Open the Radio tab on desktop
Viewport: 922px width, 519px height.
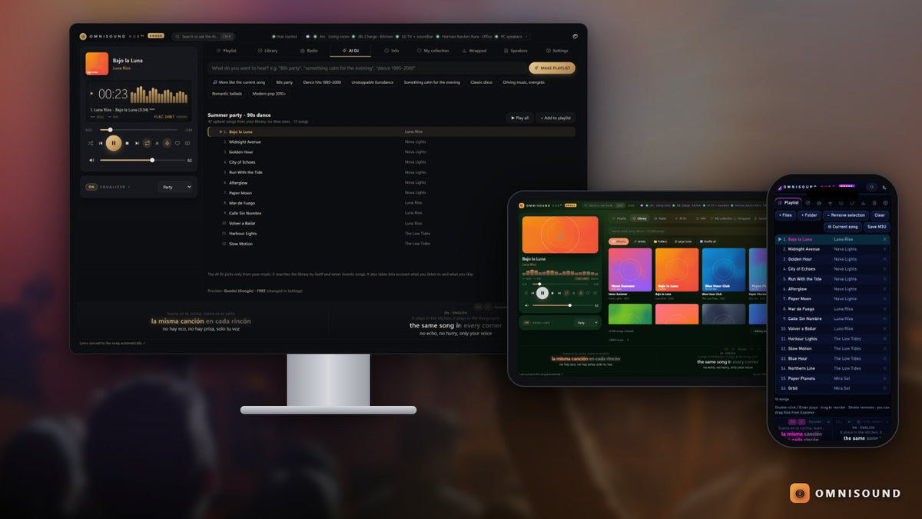pyautogui.click(x=308, y=51)
